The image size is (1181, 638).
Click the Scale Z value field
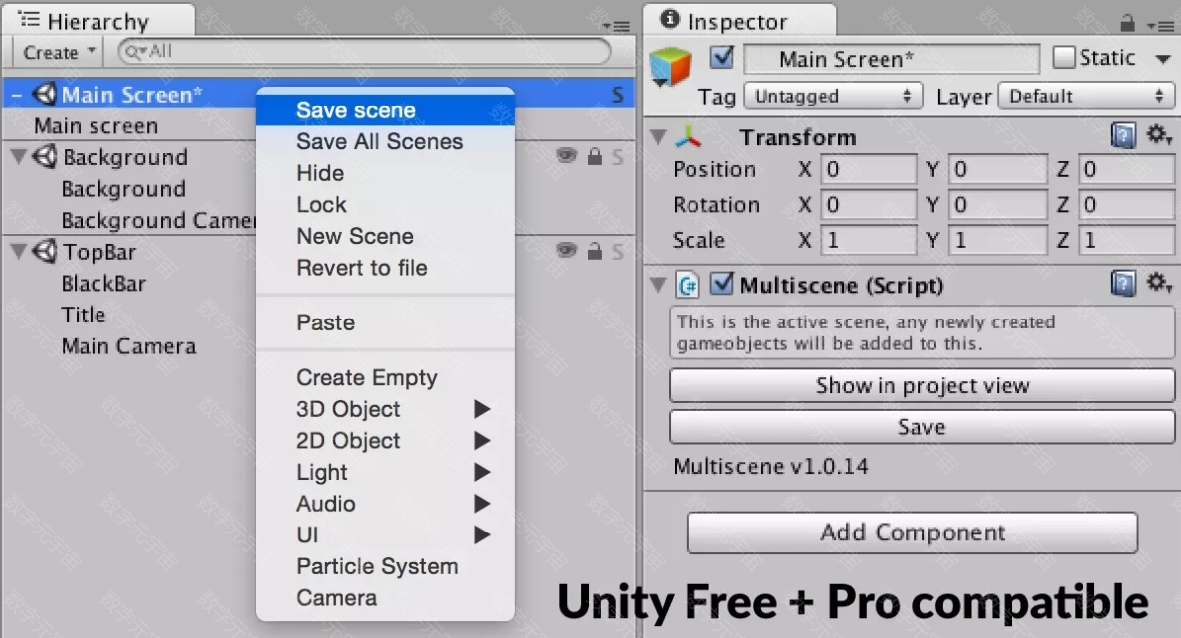(x=1126, y=240)
